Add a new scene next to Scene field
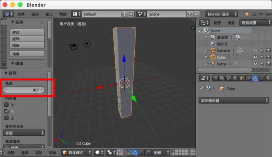This screenshot has height=157, width=272. (190, 14)
